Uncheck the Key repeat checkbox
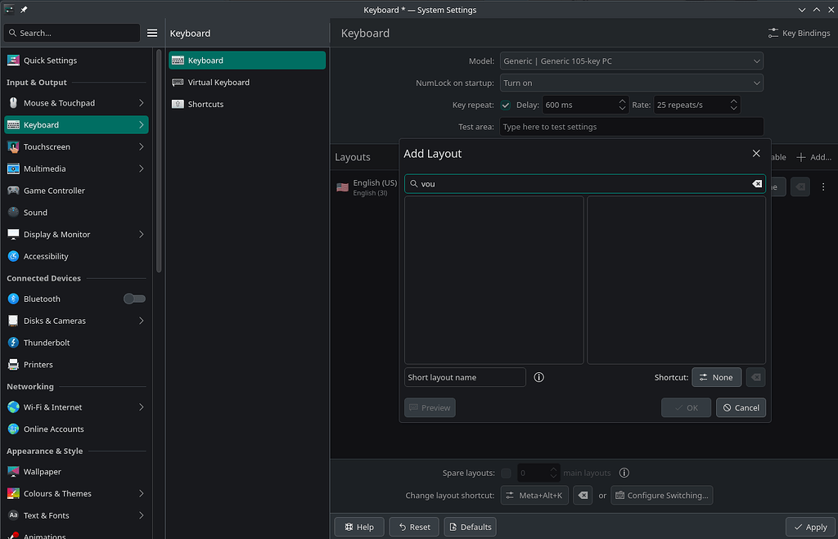Viewport: 838px width, 539px height. coord(505,105)
